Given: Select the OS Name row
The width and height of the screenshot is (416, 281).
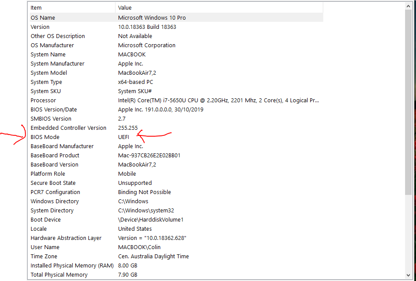Looking at the screenshot, I should coord(176,18).
